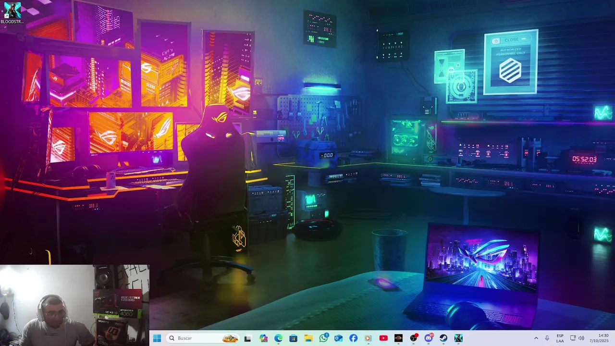Open the Microsoft Store taskbar icon
The height and width of the screenshot is (346, 615).
[x=293, y=338]
